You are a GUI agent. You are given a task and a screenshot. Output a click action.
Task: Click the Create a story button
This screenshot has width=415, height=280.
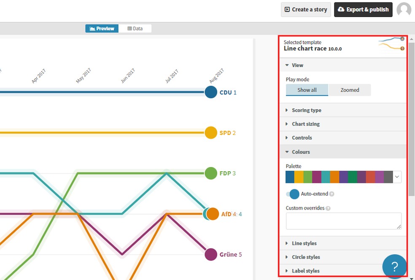click(306, 10)
